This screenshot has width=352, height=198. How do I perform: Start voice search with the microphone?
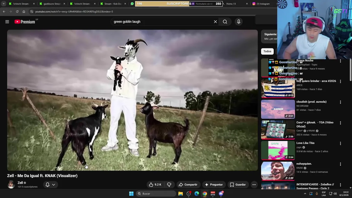239,22
